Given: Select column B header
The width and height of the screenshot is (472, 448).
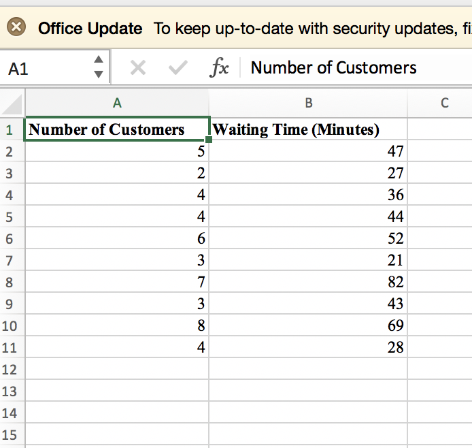Looking at the screenshot, I should click(x=308, y=103).
